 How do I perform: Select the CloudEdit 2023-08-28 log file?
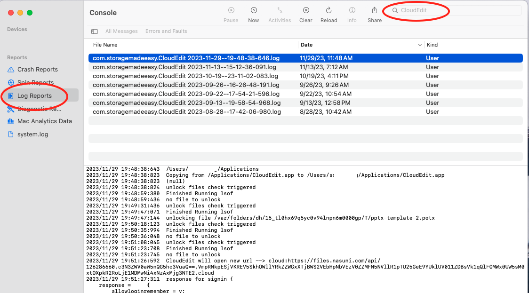pyautogui.click(x=187, y=112)
